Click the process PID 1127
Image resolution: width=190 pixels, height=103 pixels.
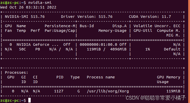pos(59,91)
